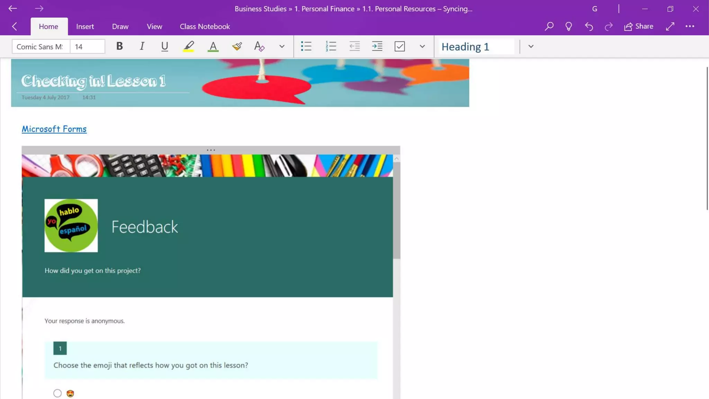
Task: Expand more font formatting options chevron
Action: pyautogui.click(x=282, y=46)
